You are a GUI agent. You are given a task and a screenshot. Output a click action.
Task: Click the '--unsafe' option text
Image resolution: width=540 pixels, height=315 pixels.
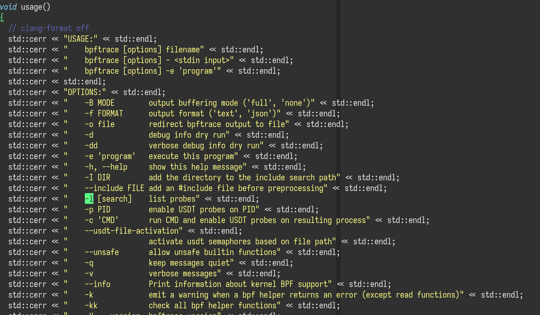[x=102, y=252]
